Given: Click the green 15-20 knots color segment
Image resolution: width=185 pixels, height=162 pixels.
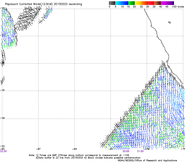Looking at the screenshot, I should 131,3.
